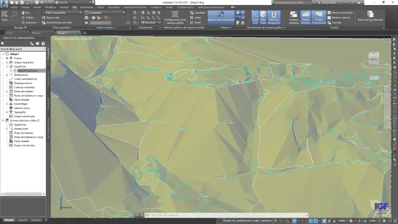Open the Analizar ribbon tab
The height and width of the screenshot is (224, 398).
(x=64, y=7)
